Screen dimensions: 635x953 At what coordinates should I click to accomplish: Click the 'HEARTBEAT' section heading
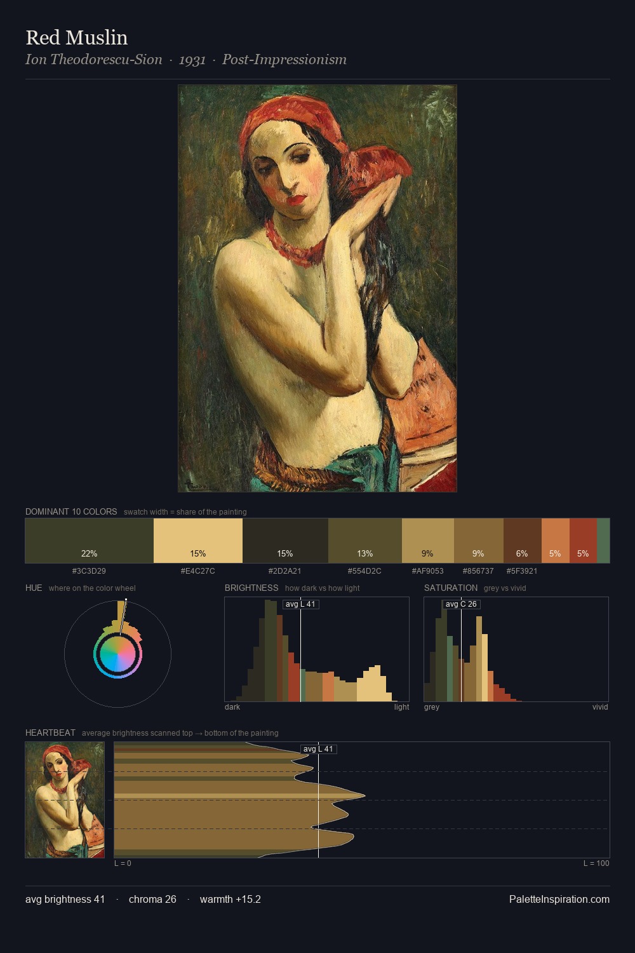click(x=50, y=733)
